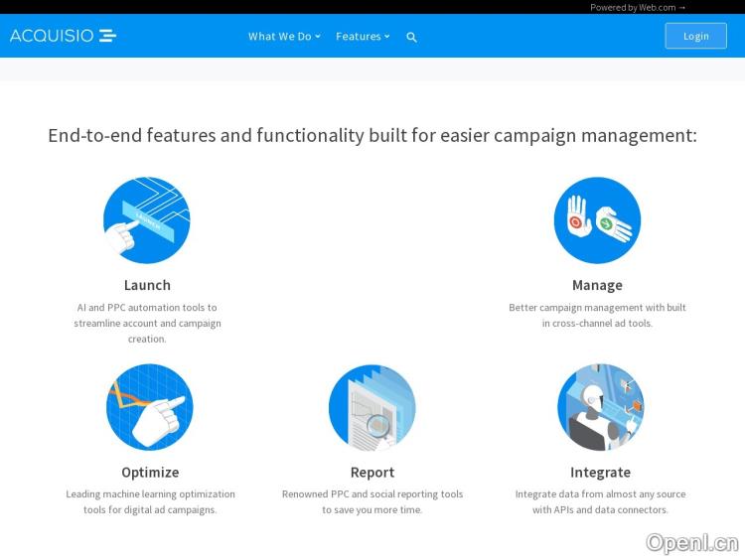
Task: Go to the Integrate heading
Action: tap(600, 473)
